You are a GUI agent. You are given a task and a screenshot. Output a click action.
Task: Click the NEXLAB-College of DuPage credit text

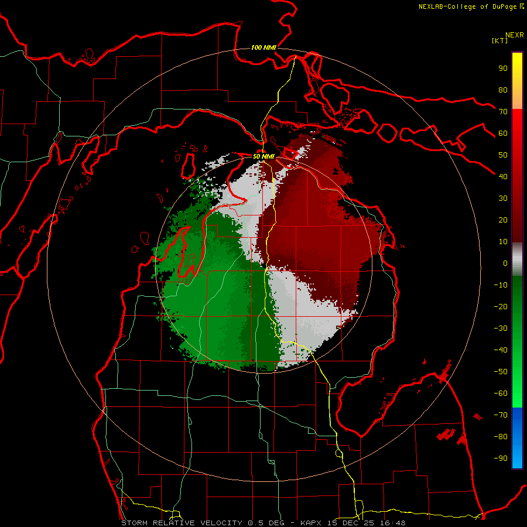[x=471, y=6]
